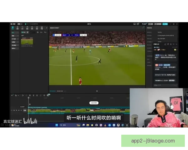188x150 pixels.
Task: Open the menu dropdown beside the CapCut logo
Action: pyautogui.click(x=20, y=24)
